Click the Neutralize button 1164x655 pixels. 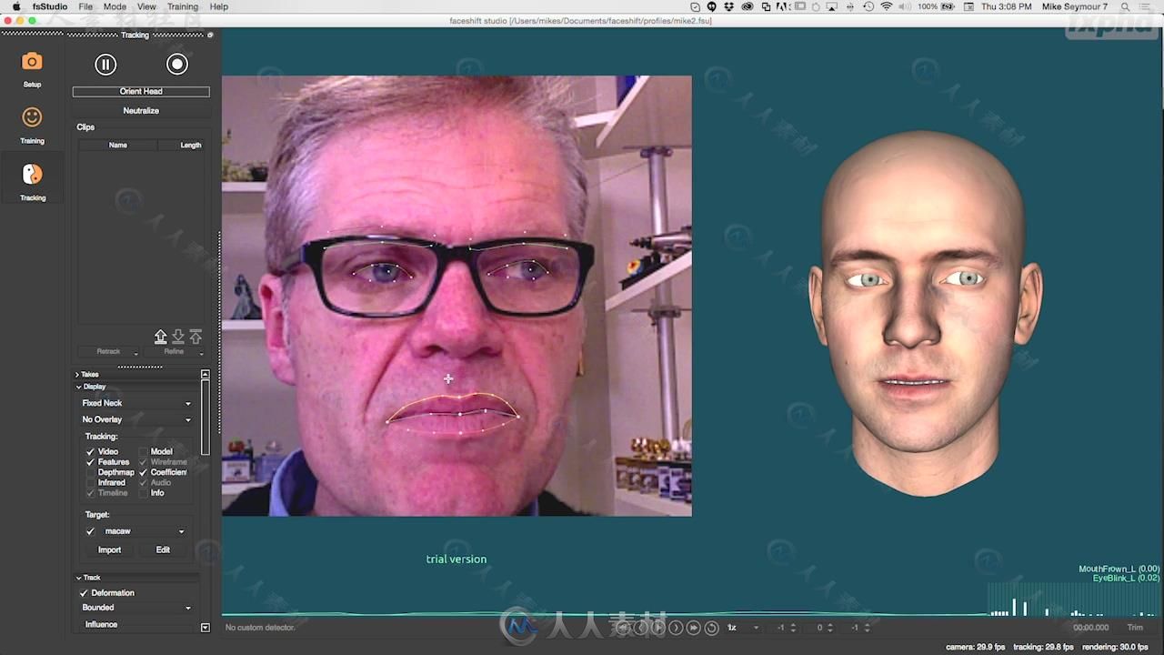tap(141, 111)
